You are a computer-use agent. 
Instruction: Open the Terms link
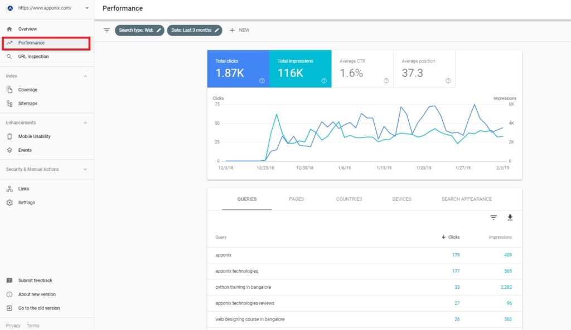point(33,326)
